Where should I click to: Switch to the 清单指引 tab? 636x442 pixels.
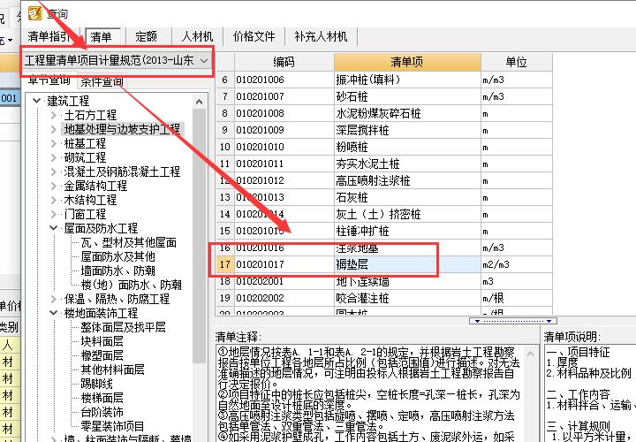[x=49, y=36]
